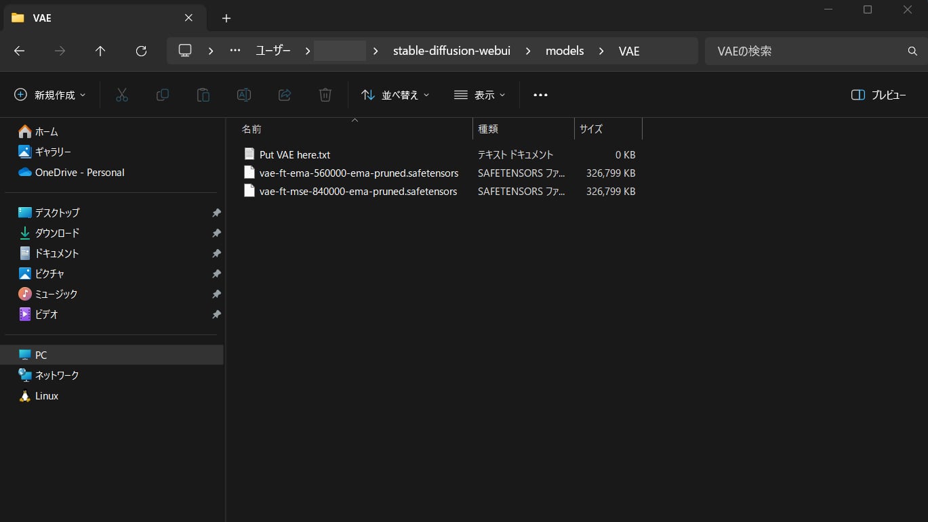Click the 0 KB size cell

(625, 154)
